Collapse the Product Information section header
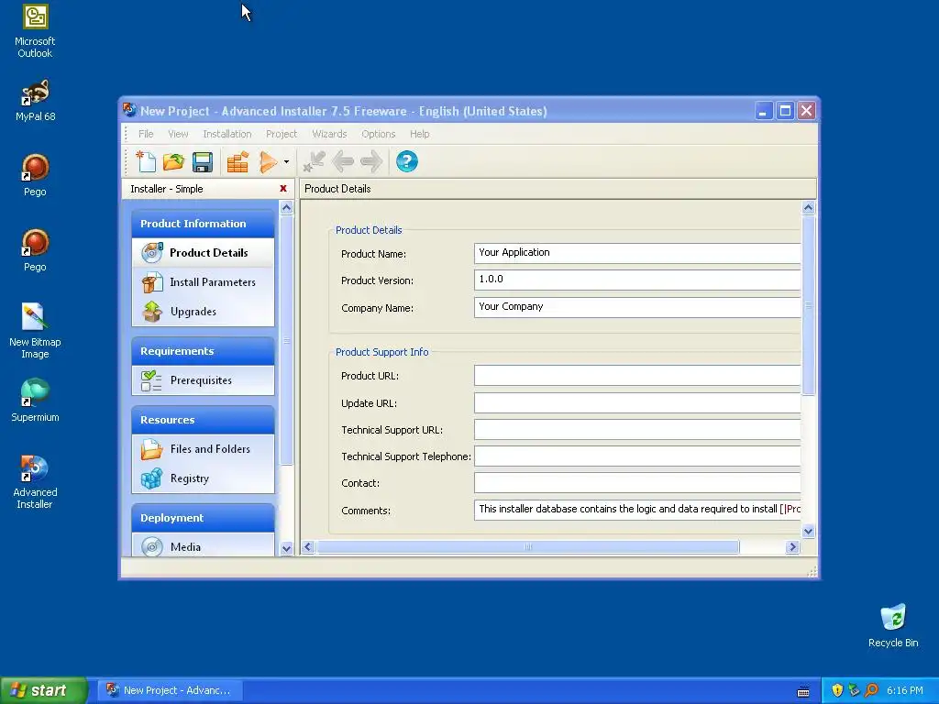Viewport: 939px width, 704px height. click(203, 224)
